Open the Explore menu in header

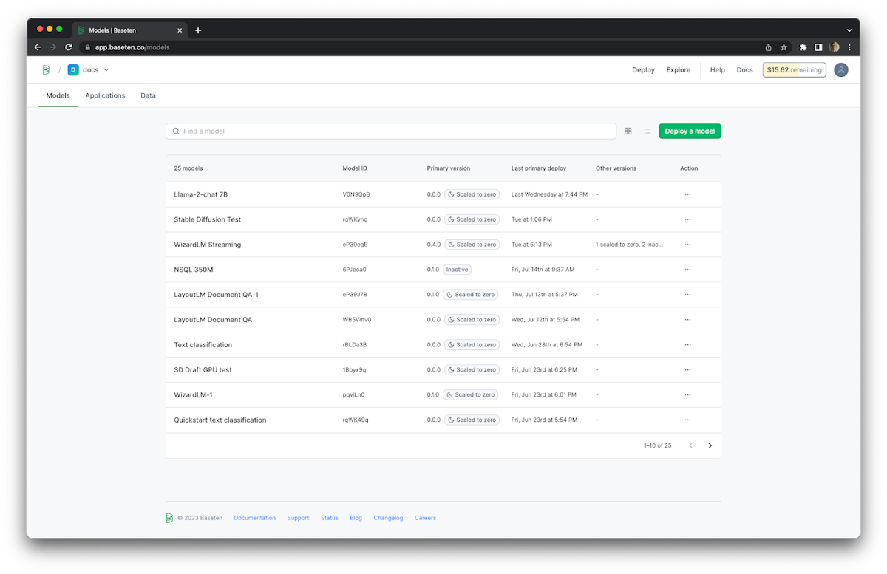click(678, 70)
